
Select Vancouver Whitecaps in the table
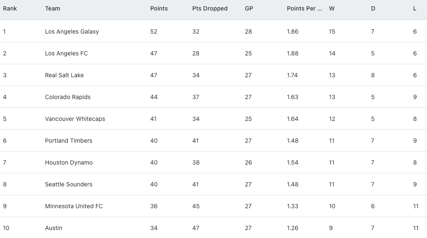point(75,119)
